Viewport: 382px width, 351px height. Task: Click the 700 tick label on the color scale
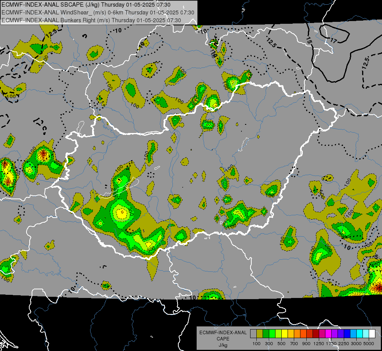click(294, 344)
